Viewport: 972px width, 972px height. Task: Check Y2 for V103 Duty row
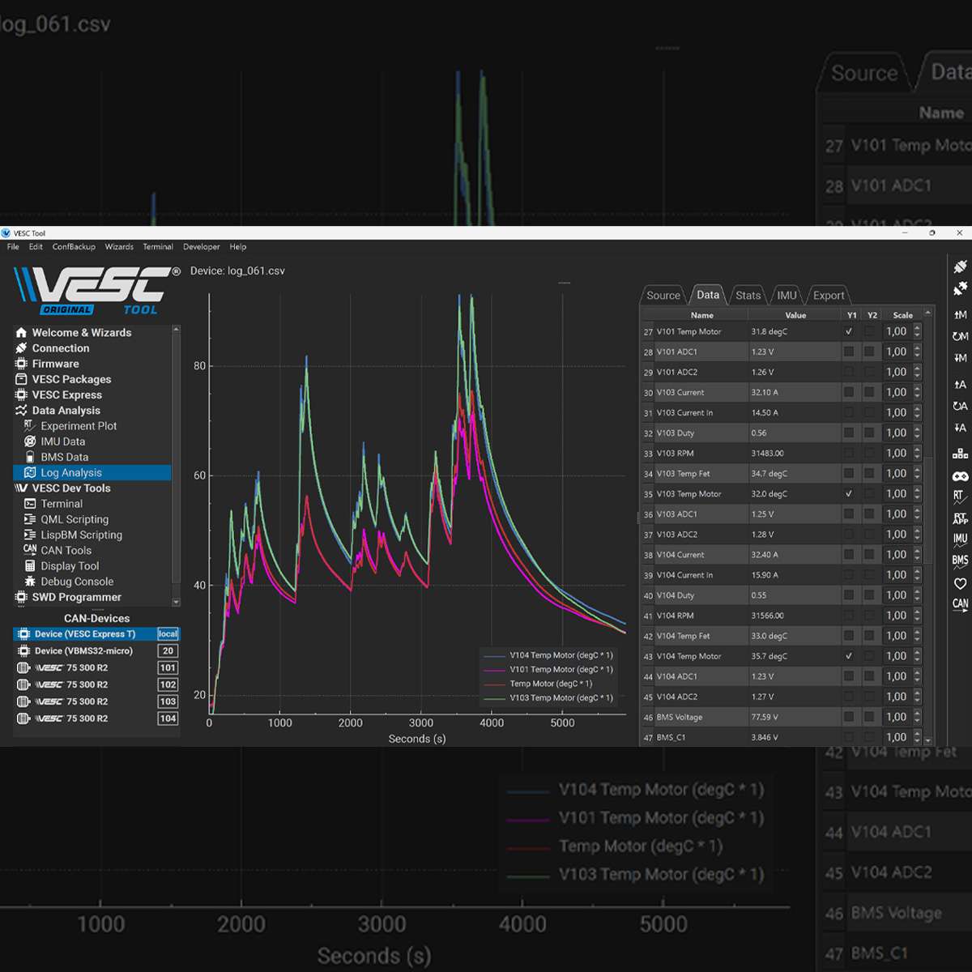coord(870,433)
